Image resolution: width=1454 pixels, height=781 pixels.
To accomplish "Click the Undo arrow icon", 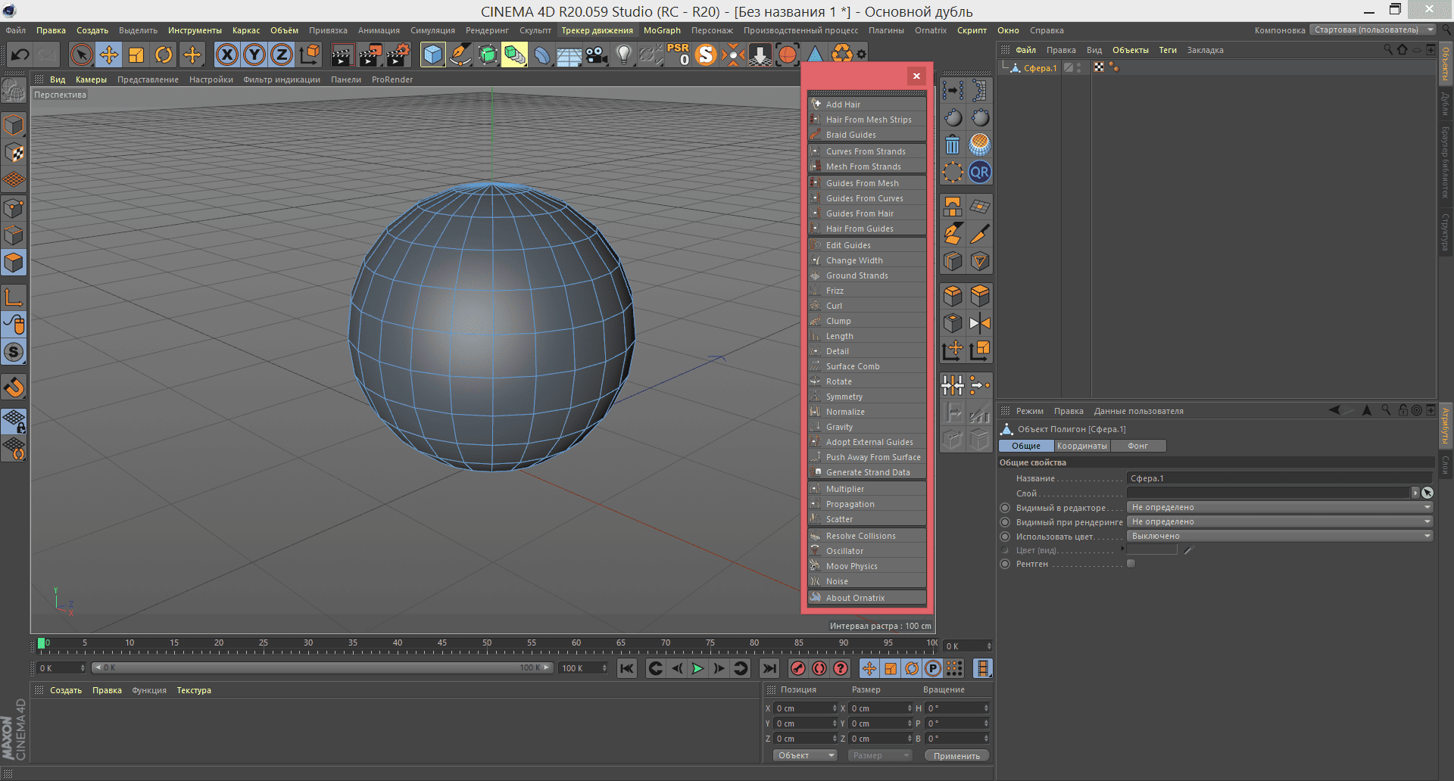I will (20, 54).
